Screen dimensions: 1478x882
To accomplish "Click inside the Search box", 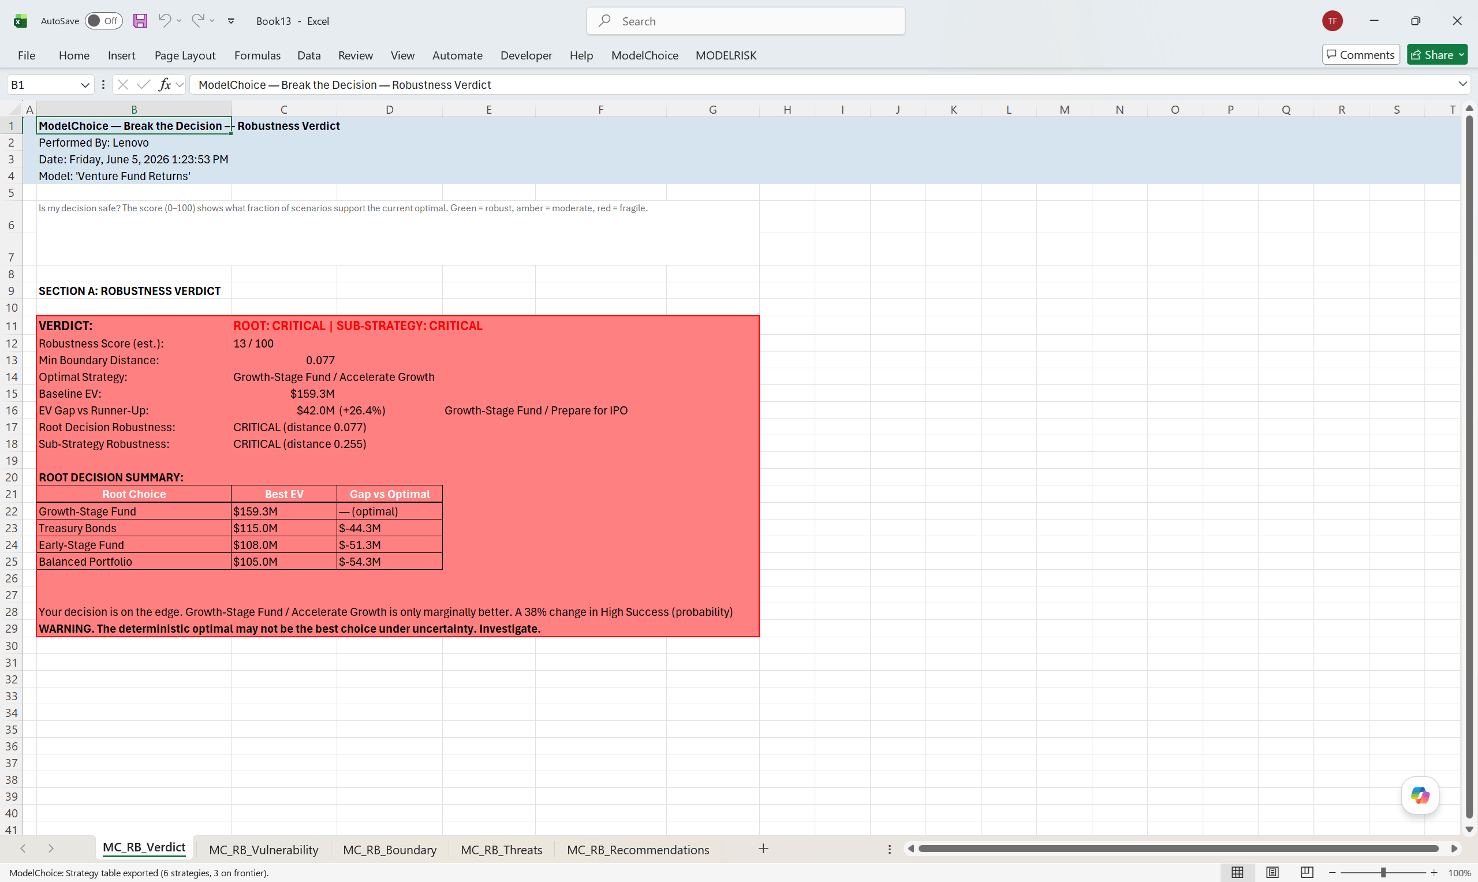I will pos(745,21).
